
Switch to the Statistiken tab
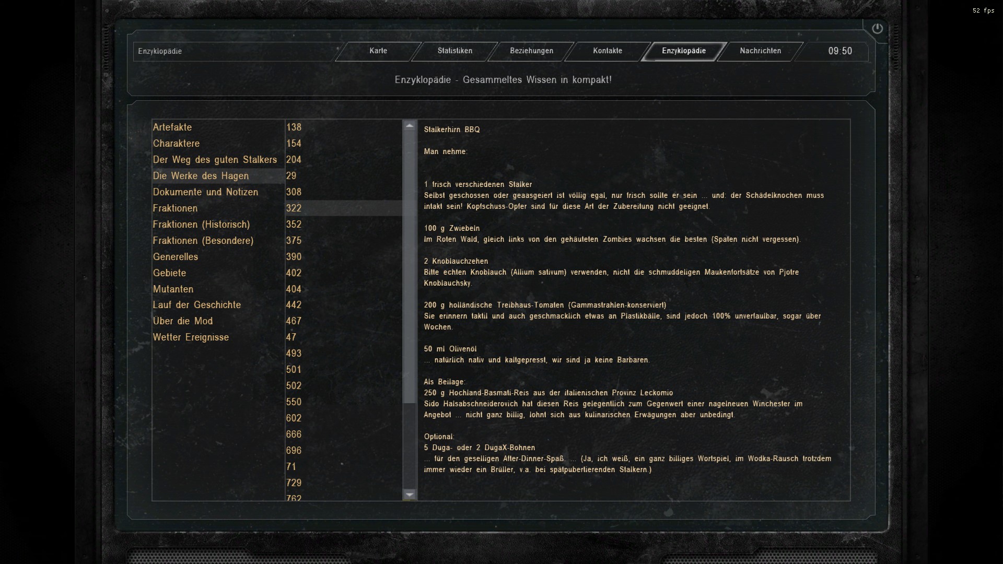(x=454, y=51)
